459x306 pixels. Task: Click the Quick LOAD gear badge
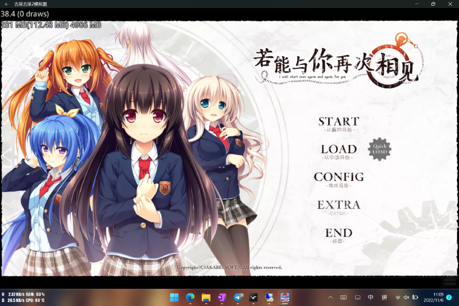tap(379, 149)
